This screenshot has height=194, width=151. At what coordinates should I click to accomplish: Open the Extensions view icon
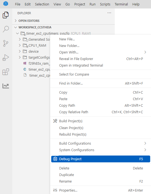point(6,72)
